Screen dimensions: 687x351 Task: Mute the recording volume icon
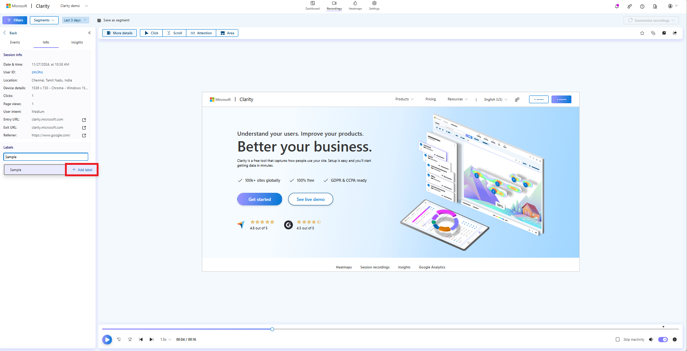click(x=651, y=340)
